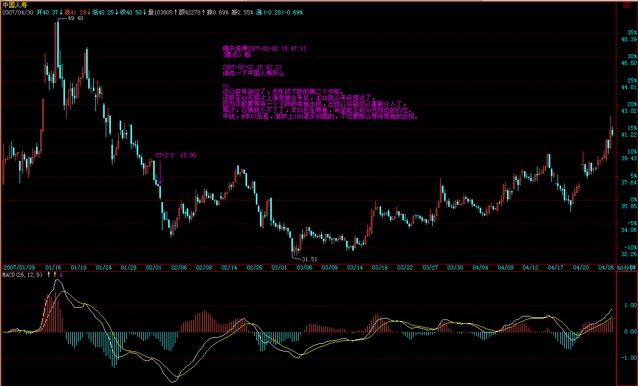Click the red layout icon in top-right corner

click(x=626, y=4)
